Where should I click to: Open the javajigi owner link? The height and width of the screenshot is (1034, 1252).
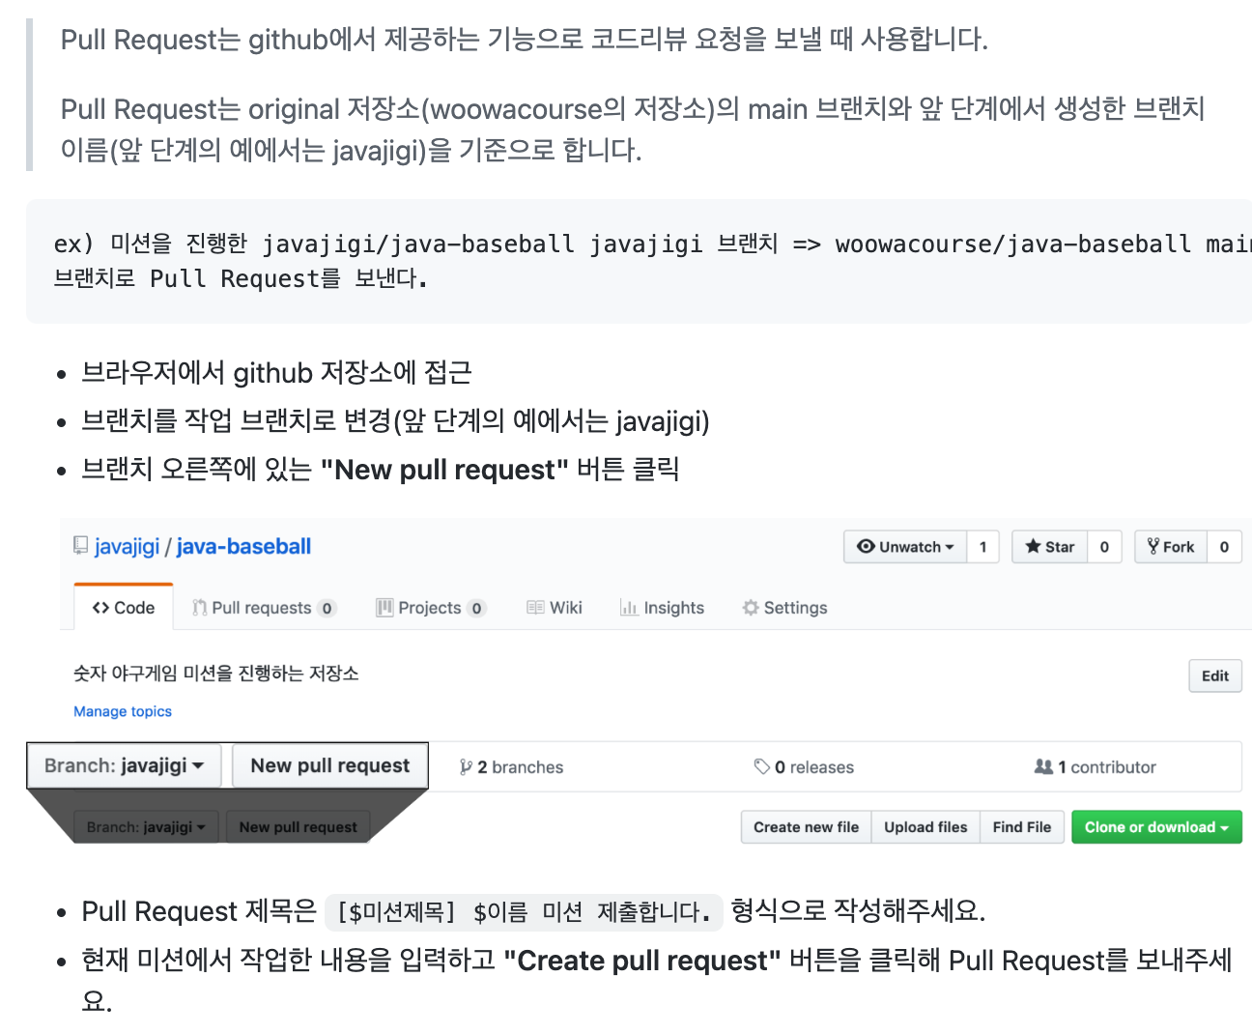click(127, 547)
